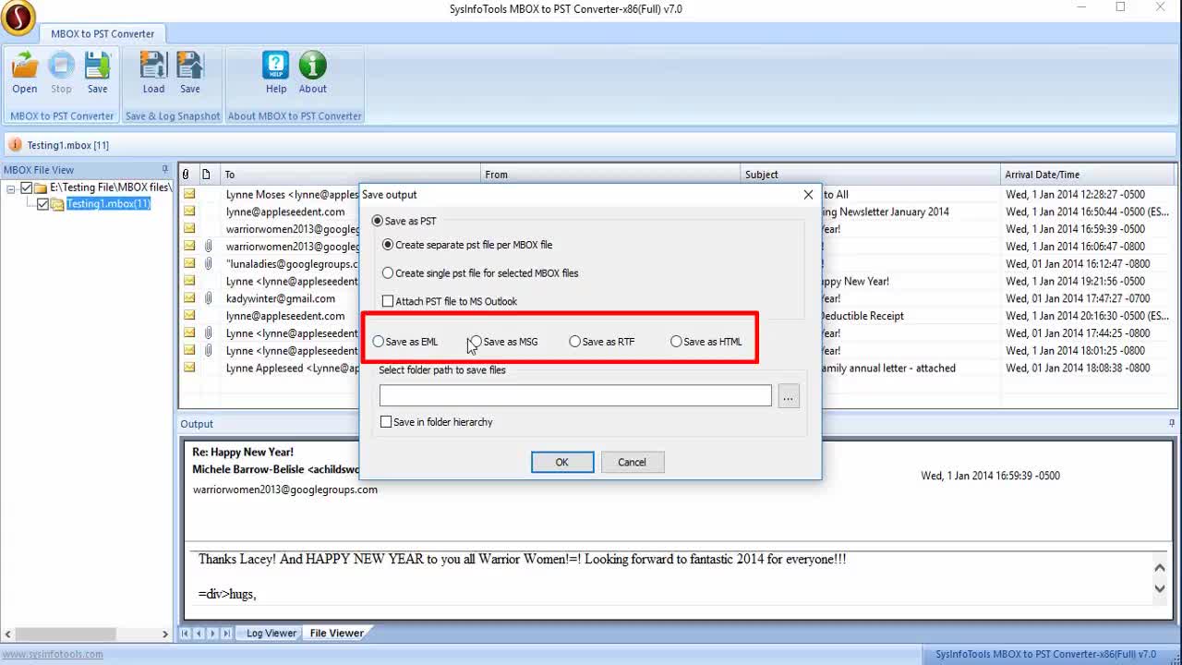The height and width of the screenshot is (665, 1182).
Task: Toggle the Testing1.mbox(11) tree checkbox
Action: pyautogui.click(x=42, y=204)
